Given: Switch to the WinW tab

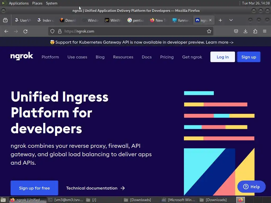Looking at the screenshot, I should [x=113, y=20].
